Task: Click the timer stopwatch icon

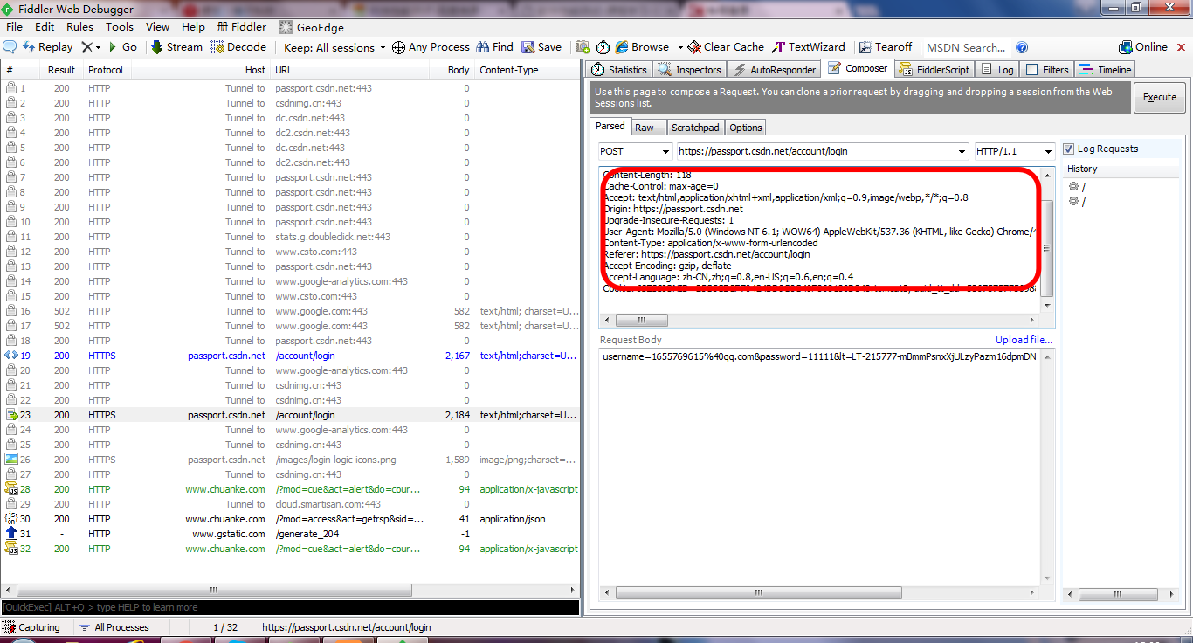Action: coord(603,47)
